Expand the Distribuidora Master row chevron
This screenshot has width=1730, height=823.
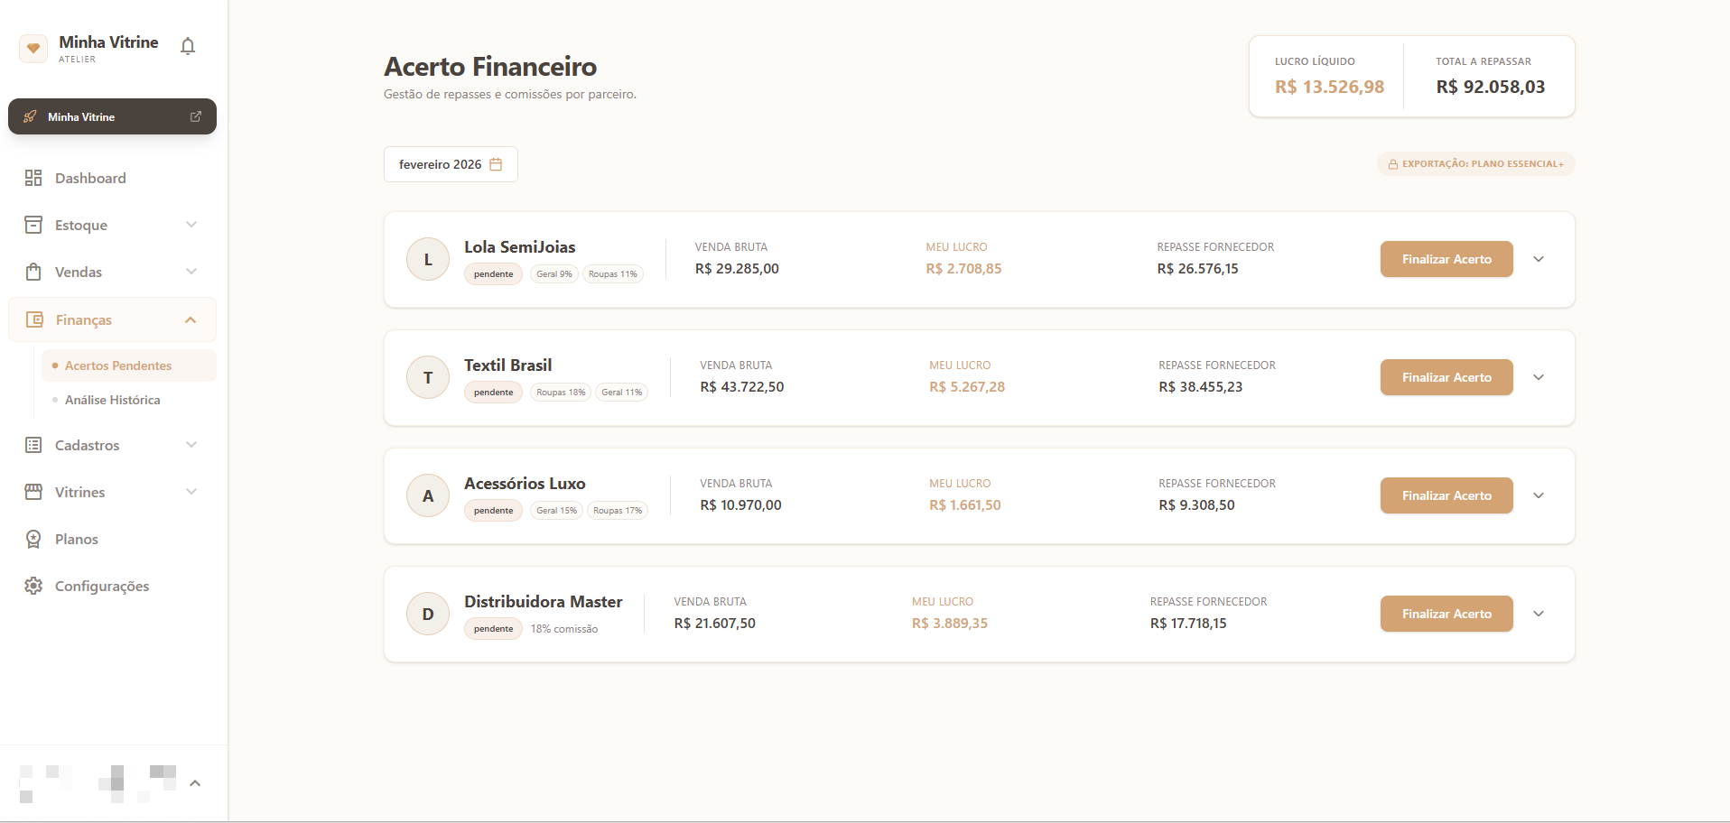pos(1539,614)
